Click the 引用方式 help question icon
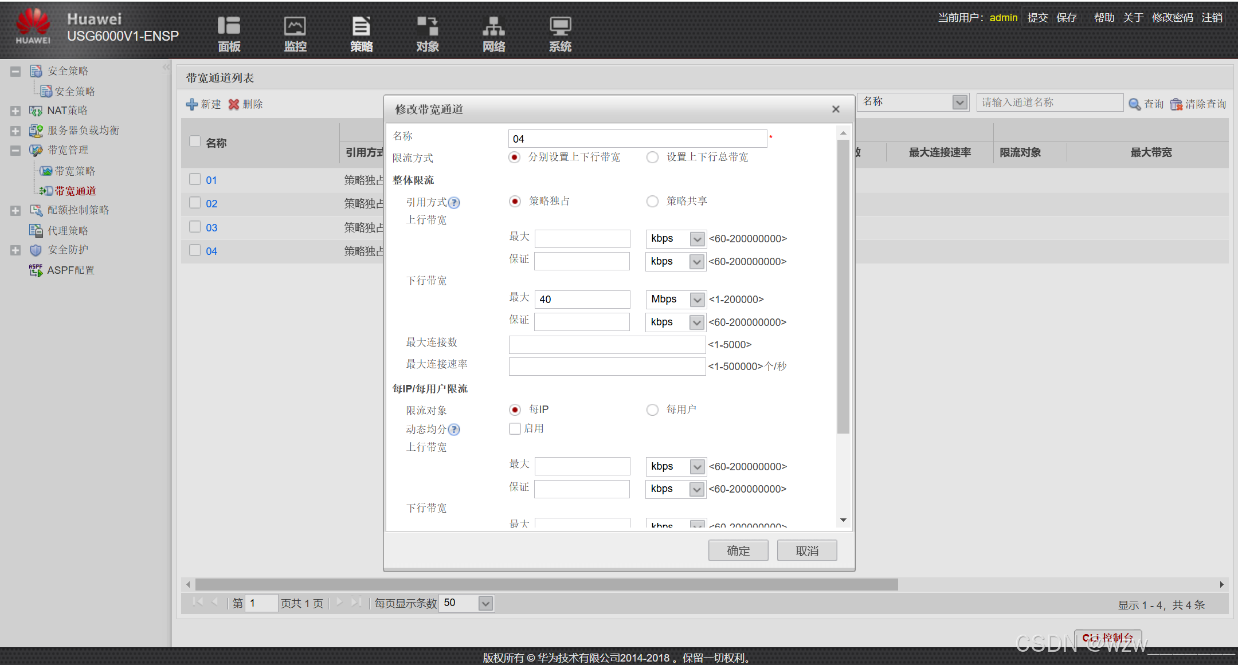This screenshot has width=1238, height=665. tap(454, 203)
